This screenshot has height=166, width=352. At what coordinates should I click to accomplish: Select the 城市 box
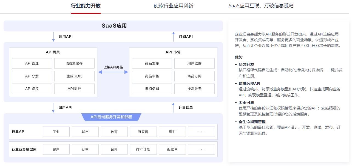pos(85,132)
